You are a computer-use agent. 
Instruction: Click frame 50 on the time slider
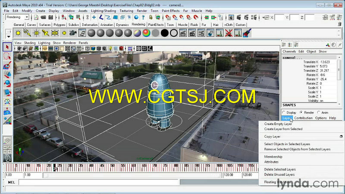tap(113, 167)
